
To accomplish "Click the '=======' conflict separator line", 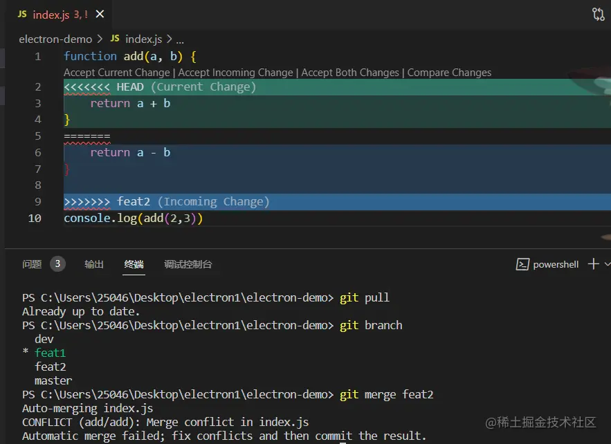I will (87, 137).
